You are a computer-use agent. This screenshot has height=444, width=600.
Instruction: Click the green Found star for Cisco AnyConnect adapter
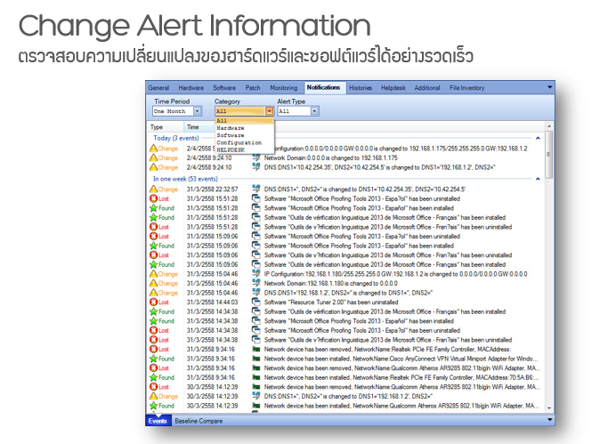[x=153, y=359]
